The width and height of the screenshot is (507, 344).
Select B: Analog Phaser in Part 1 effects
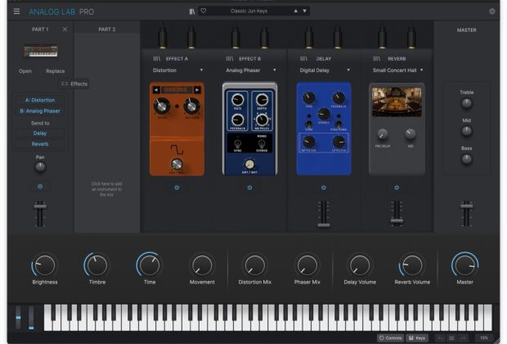40,111
